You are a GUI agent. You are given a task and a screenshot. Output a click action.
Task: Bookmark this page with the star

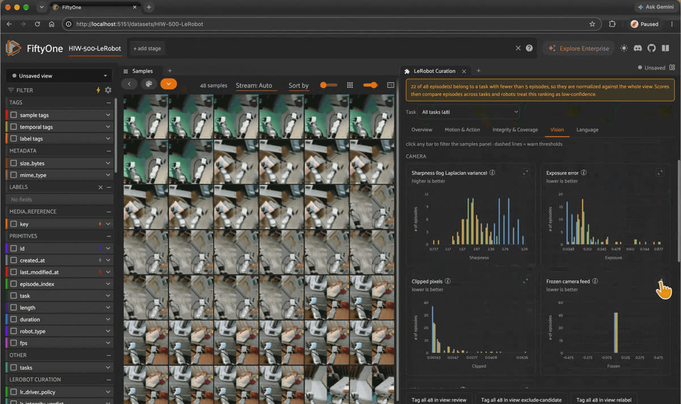click(x=592, y=24)
